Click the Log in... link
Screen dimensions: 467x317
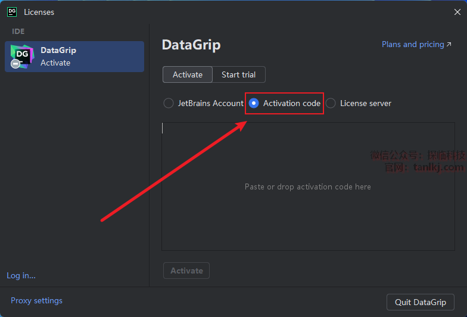click(x=21, y=275)
